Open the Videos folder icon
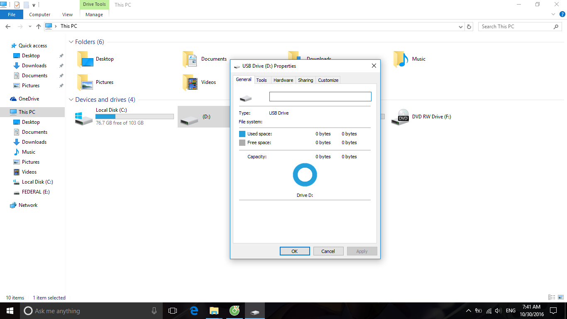The height and width of the screenshot is (319, 567). 190,82
